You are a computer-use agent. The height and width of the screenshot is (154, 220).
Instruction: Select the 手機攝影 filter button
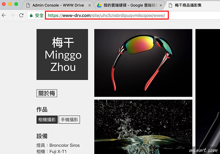point(69,120)
